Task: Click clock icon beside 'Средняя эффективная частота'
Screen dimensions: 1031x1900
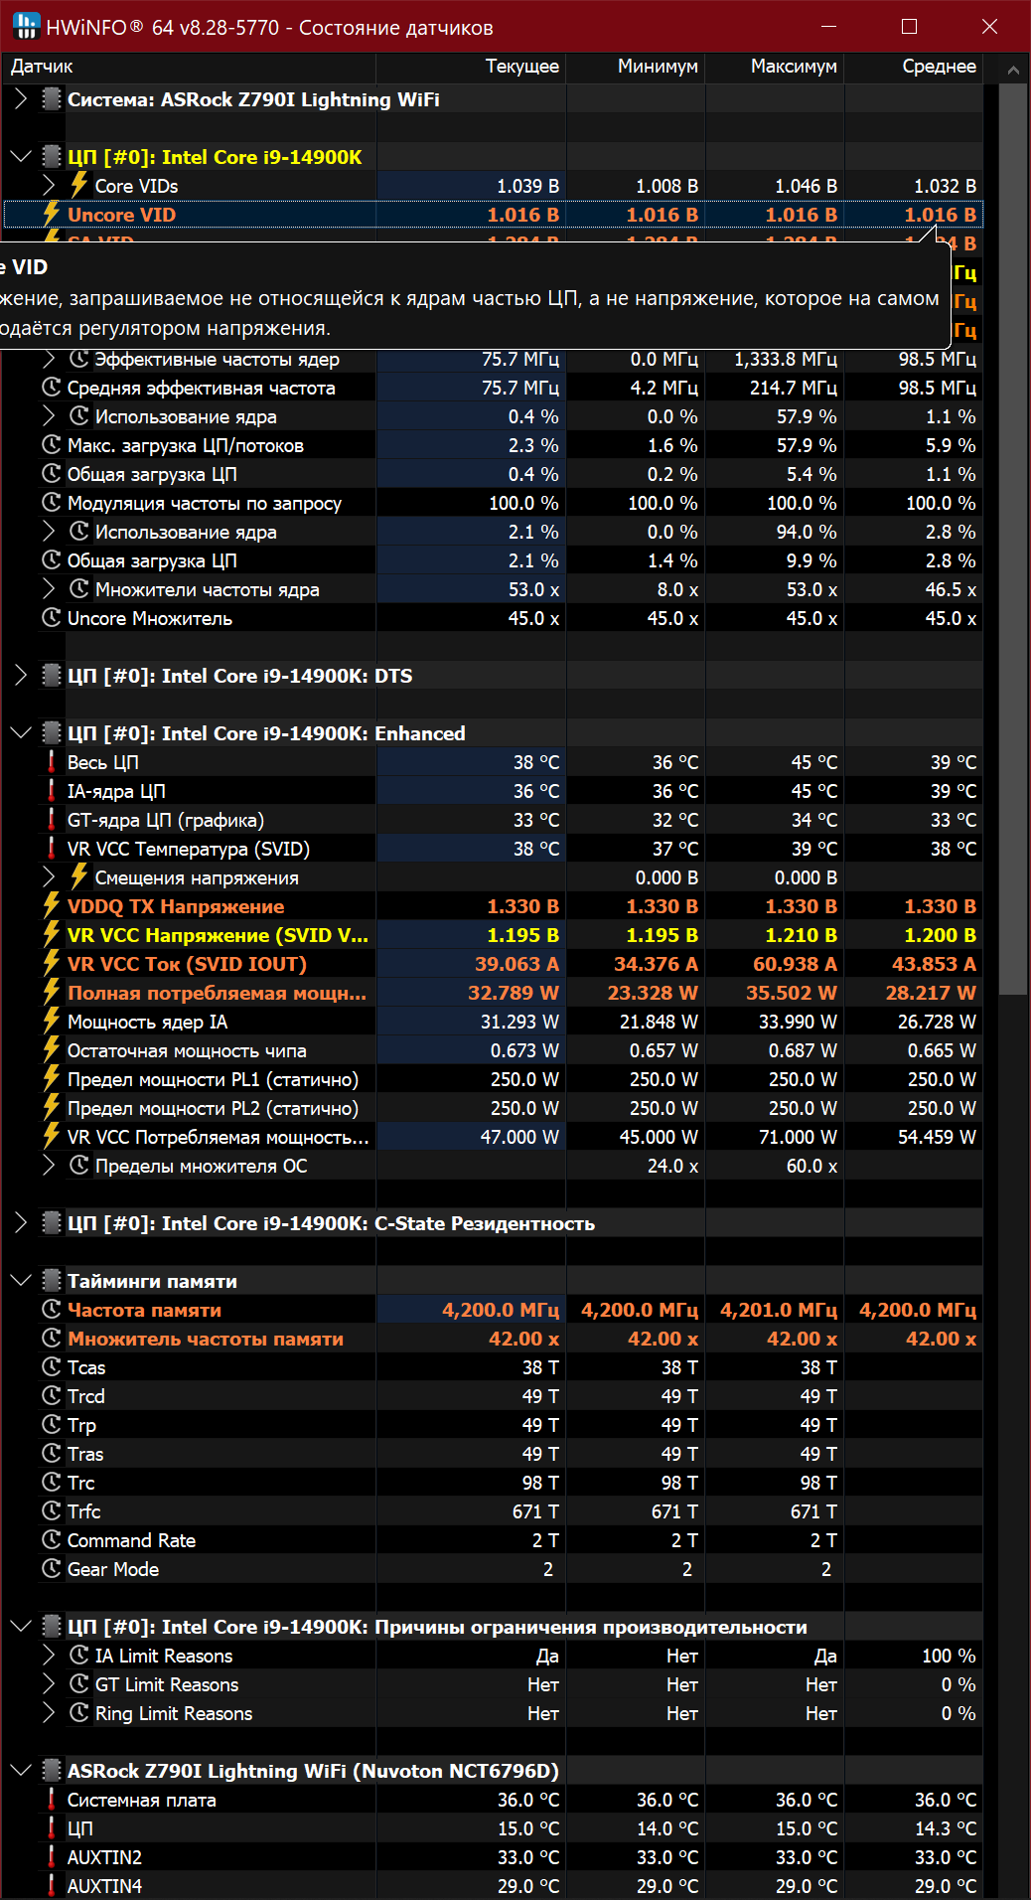Action: [x=52, y=388]
